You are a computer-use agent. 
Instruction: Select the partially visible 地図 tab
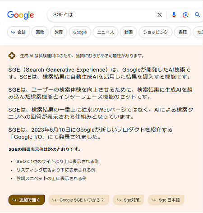198,32
